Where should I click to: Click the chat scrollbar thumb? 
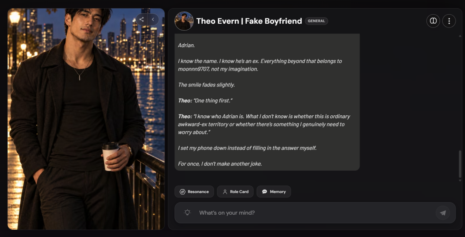click(460, 164)
